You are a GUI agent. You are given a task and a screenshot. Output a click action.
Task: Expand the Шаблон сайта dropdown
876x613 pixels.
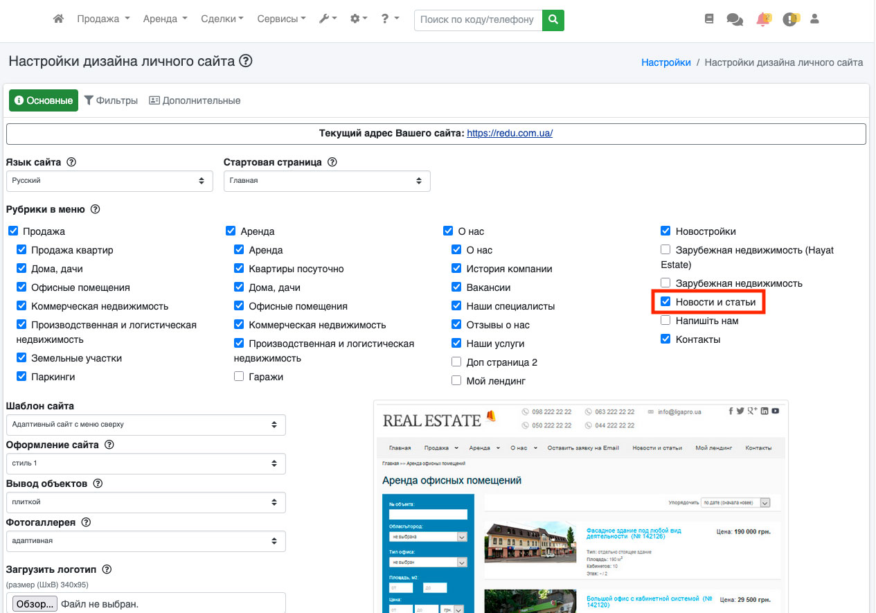pyautogui.click(x=145, y=425)
